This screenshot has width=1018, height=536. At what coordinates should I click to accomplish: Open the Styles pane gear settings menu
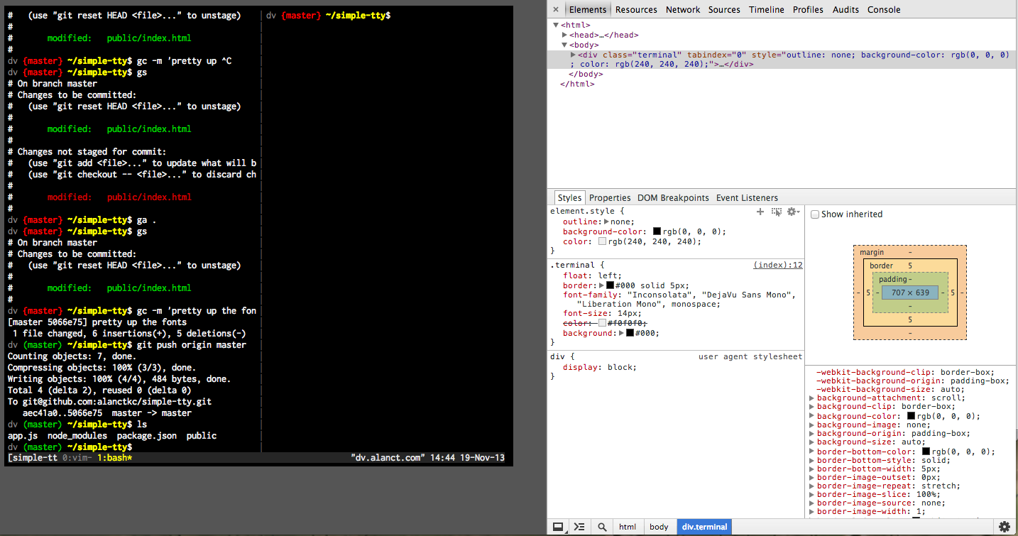793,212
